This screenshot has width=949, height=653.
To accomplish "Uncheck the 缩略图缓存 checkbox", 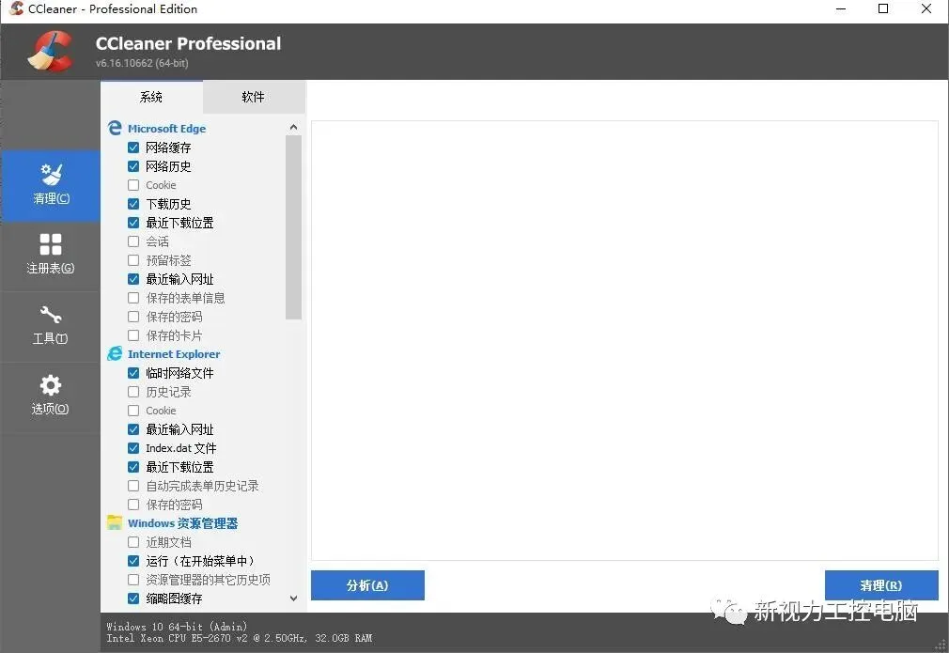I will click(133, 599).
